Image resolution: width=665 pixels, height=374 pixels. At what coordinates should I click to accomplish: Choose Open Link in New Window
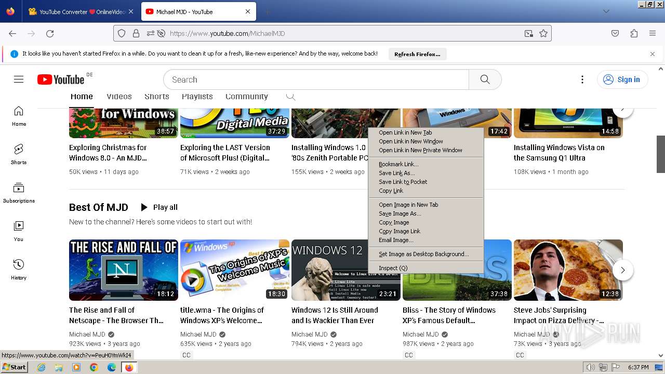click(426, 141)
